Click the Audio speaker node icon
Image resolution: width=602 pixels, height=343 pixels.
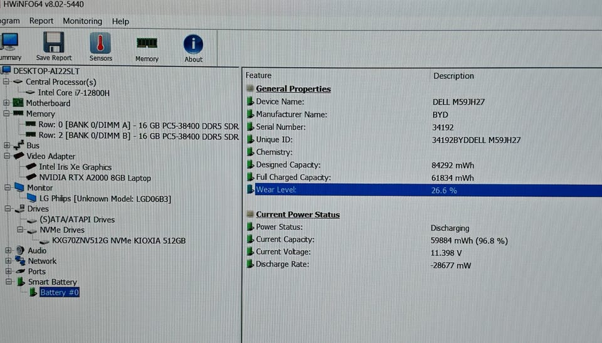(x=20, y=250)
